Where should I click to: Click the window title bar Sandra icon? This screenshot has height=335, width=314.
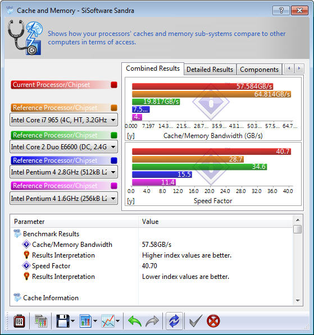point(10,10)
